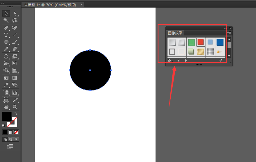256x162 pixels.
Task: Open the 图像效果 panel flyout menu
Action: [229, 33]
